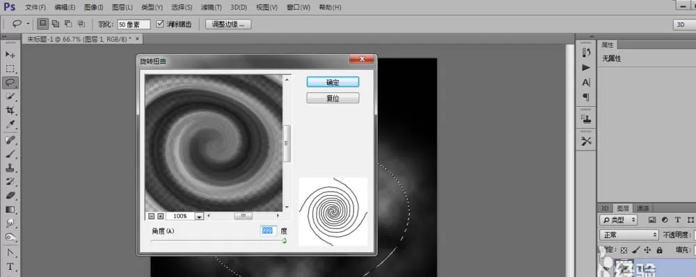The width and height of the screenshot is (696, 277).
Task: Click the preview vertical scrollbar thumb
Action: pos(287,144)
